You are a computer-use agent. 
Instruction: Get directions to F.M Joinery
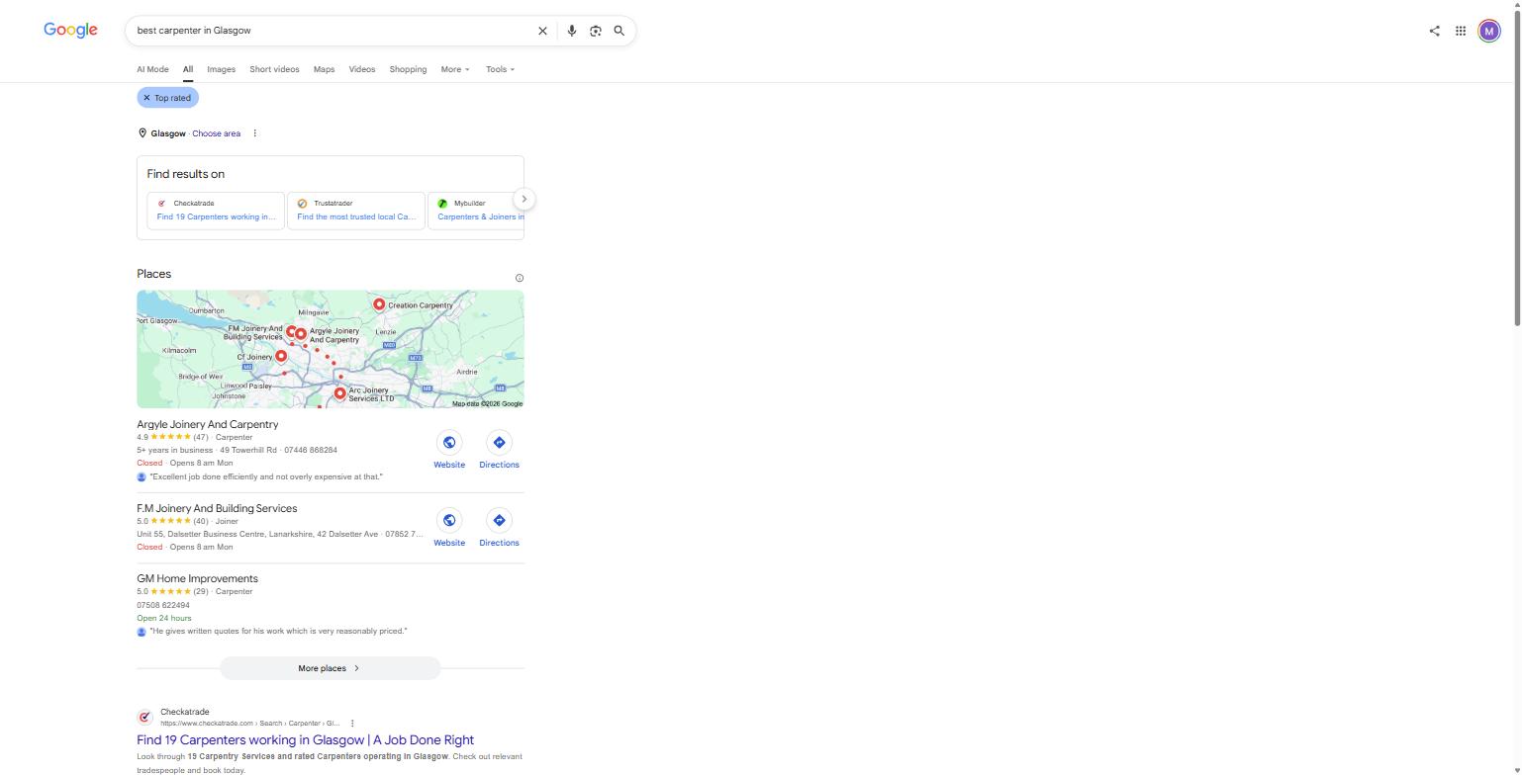499,520
